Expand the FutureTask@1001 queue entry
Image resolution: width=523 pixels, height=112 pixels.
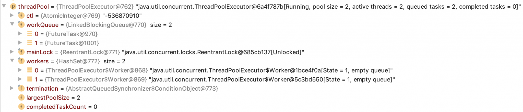point(20,43)
